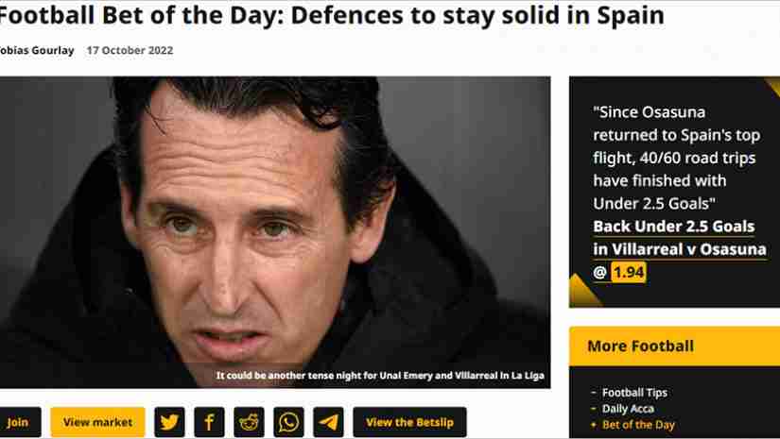This screenshot has width=780, height=439.
Task: Select Bet of the Day link
Action: (638, 425)
